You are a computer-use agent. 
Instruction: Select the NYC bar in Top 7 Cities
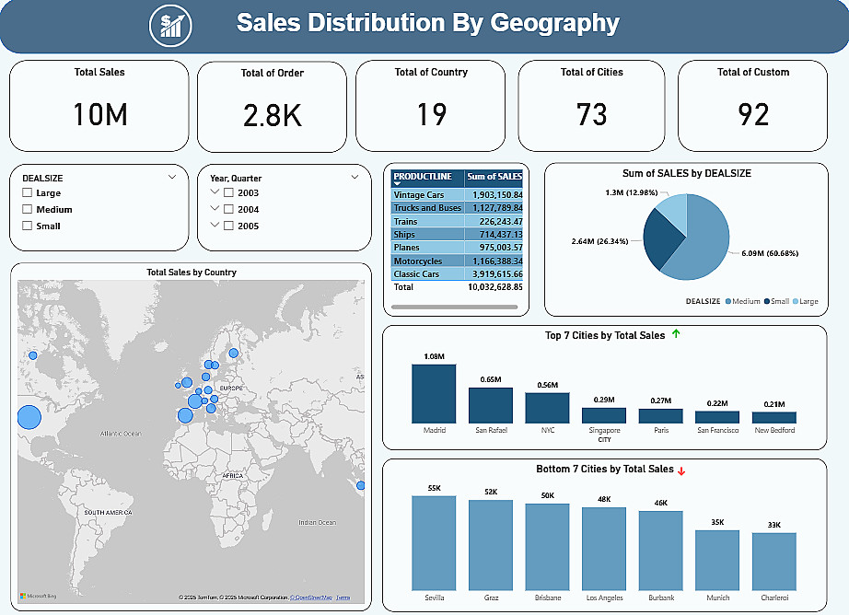547,408
